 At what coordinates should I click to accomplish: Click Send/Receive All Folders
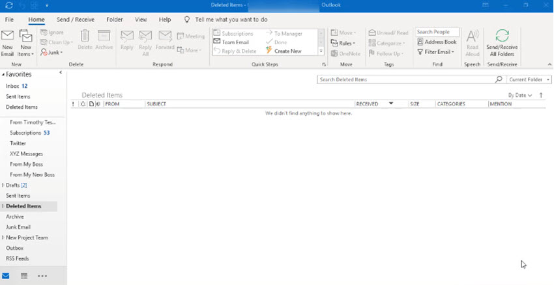502,43
